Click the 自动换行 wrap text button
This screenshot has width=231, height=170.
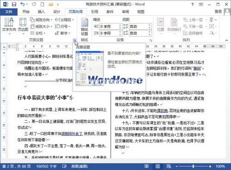click(x=174, y=26)
